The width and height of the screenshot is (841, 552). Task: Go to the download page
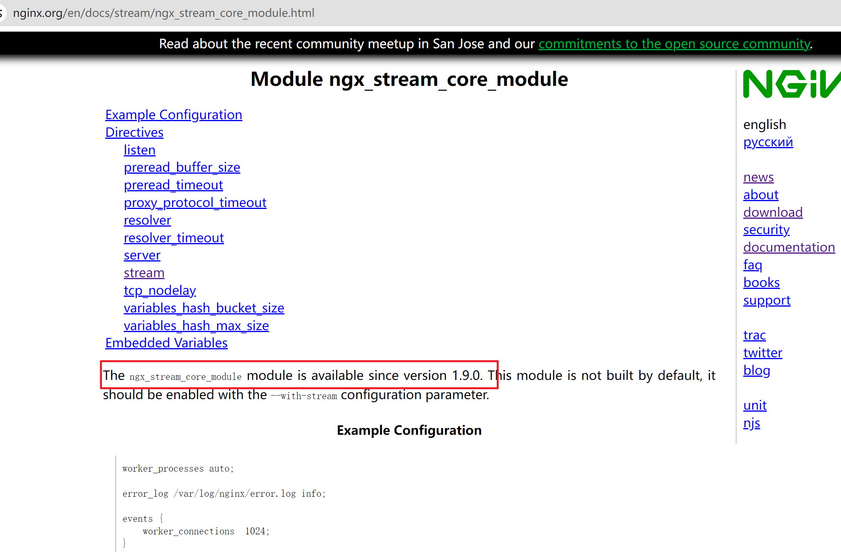pyautogui.click(x=772, y=212)
